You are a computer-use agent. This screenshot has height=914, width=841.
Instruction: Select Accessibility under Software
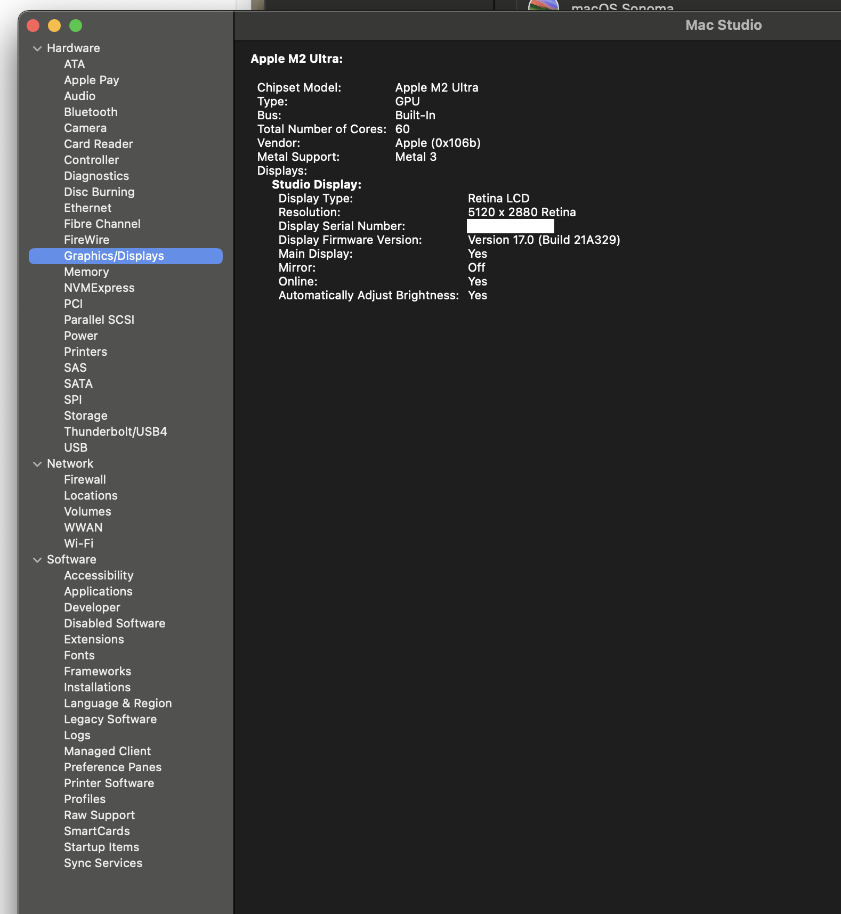(99, 575)
